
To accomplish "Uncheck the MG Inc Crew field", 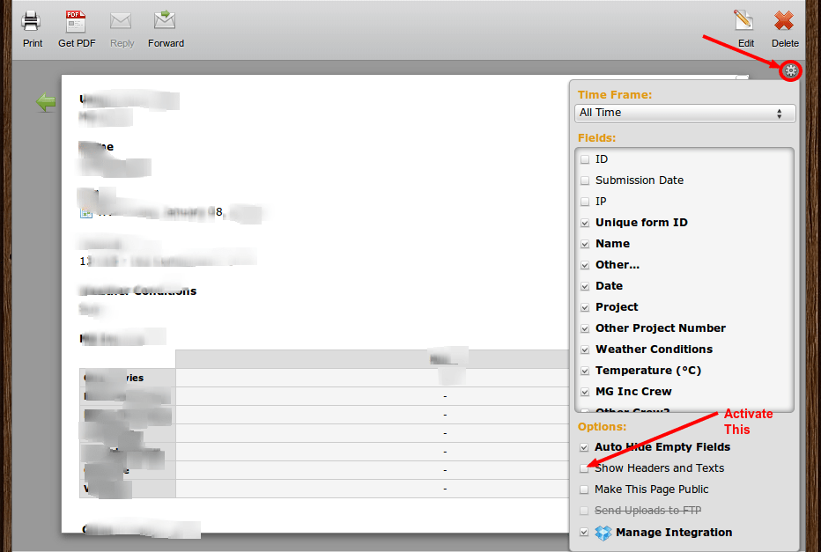I will click(585, 392).
